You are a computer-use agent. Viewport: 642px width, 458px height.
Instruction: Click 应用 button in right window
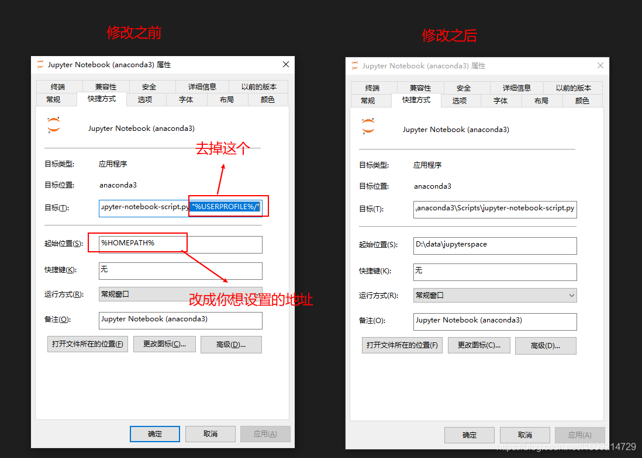tap(580, 435)
